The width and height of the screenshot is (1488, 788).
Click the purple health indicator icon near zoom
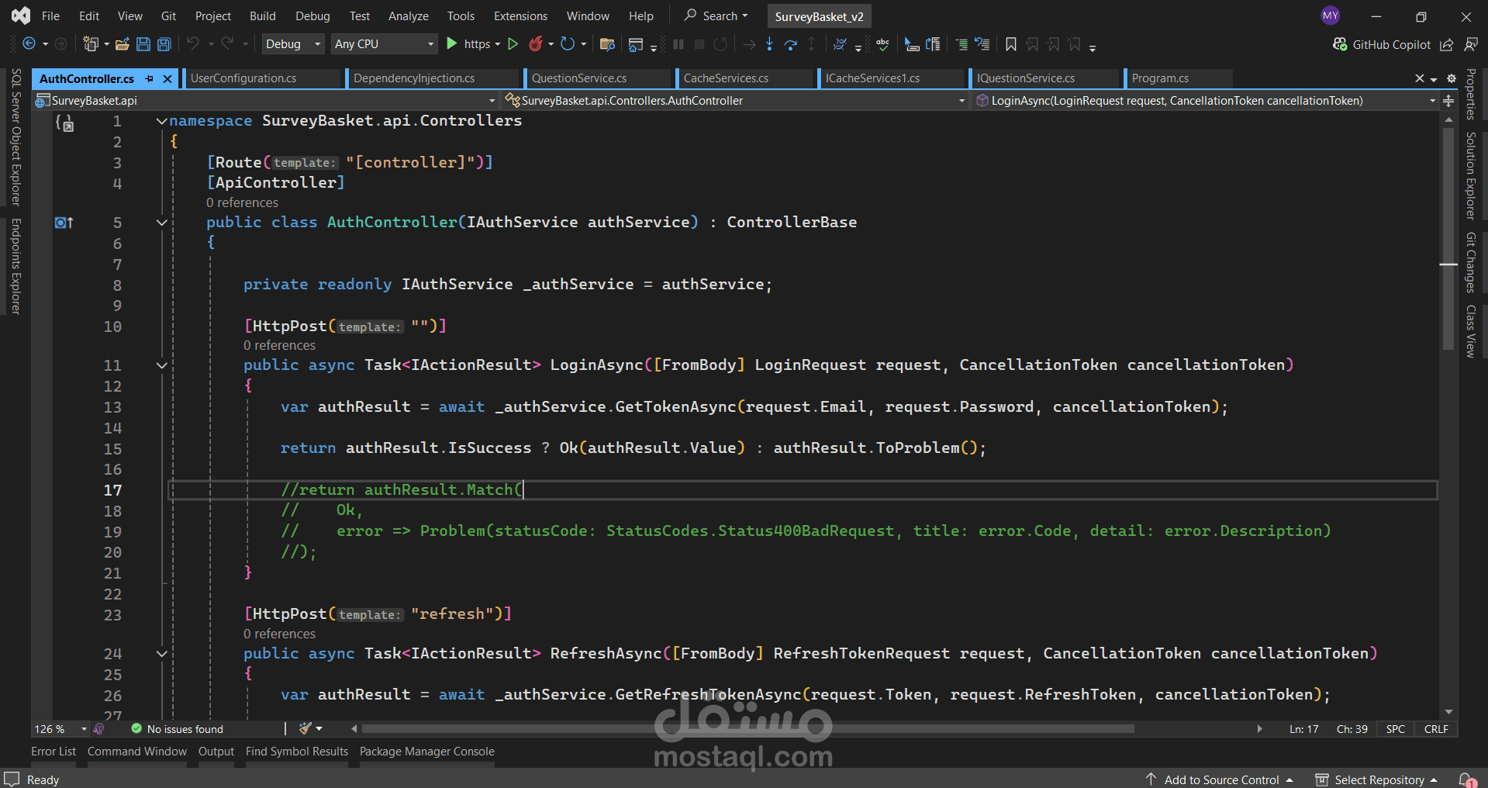pyautogui.click(x=98, y=729)
